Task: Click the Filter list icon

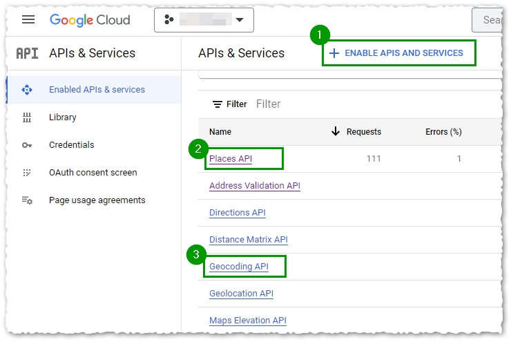Action: tap(218, 104)
